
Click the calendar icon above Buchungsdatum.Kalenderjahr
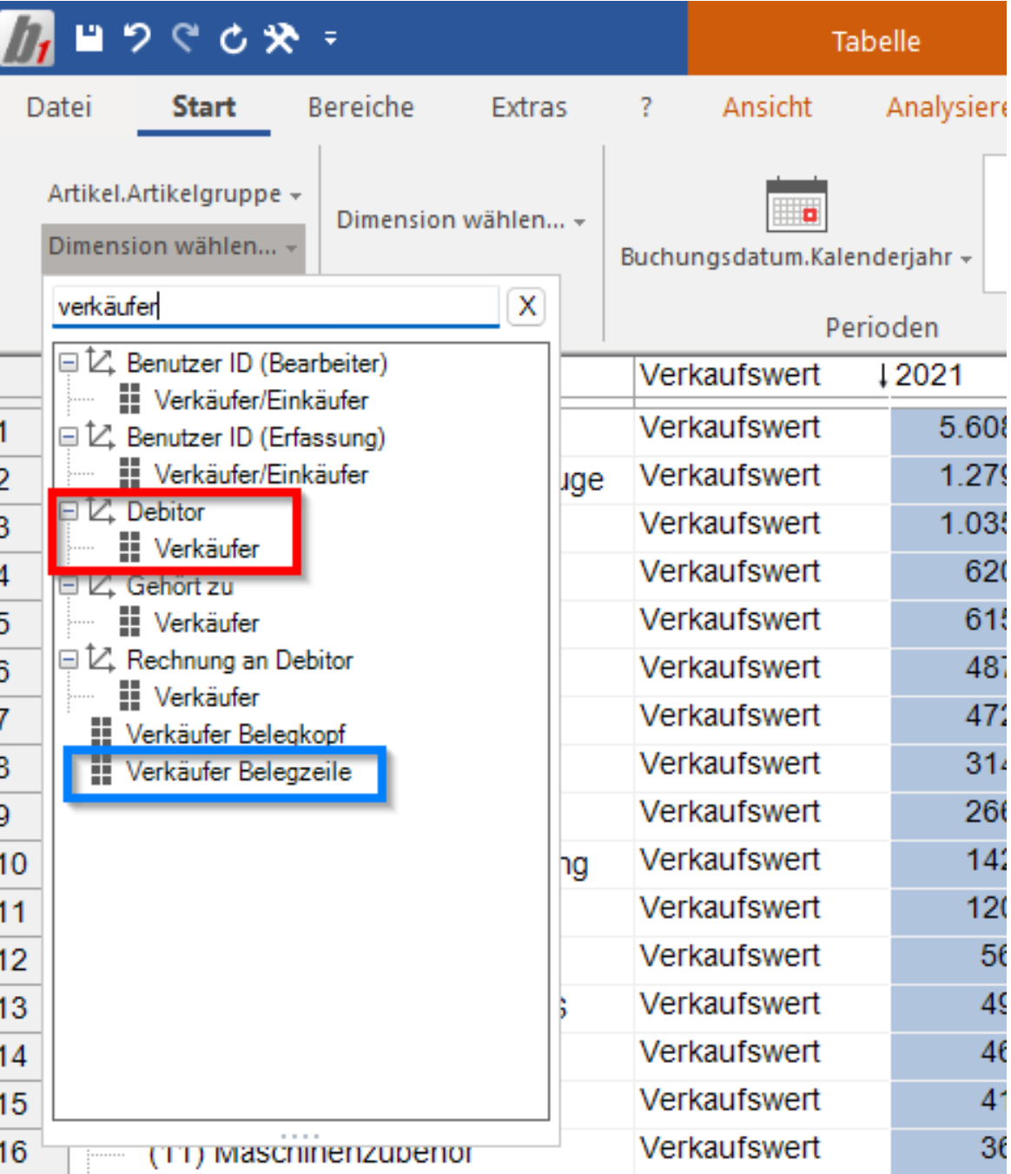[796, 205]
